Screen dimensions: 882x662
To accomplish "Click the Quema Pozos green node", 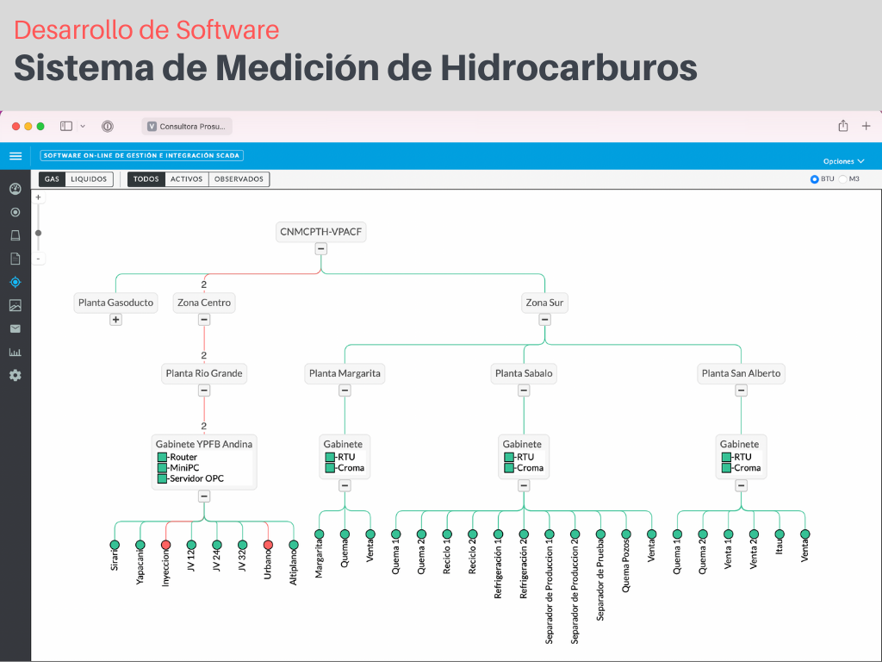I will (x=625, y=534).
